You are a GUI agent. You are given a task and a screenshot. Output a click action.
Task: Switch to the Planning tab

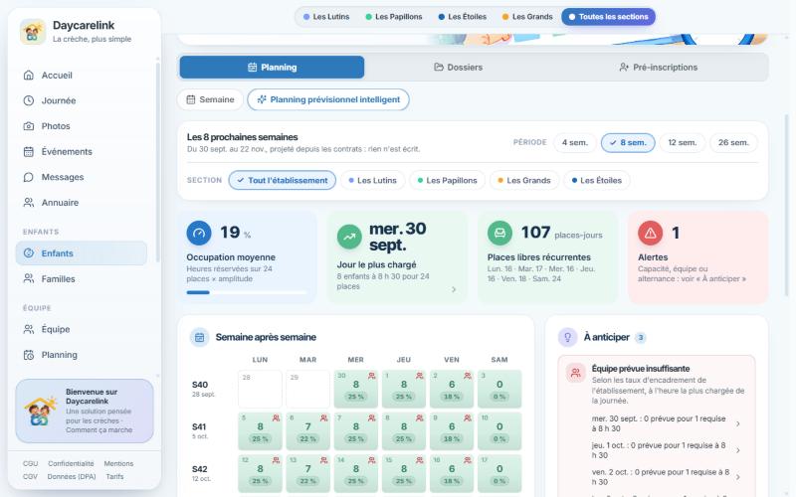pyautogui.click(x=272, y=67)
